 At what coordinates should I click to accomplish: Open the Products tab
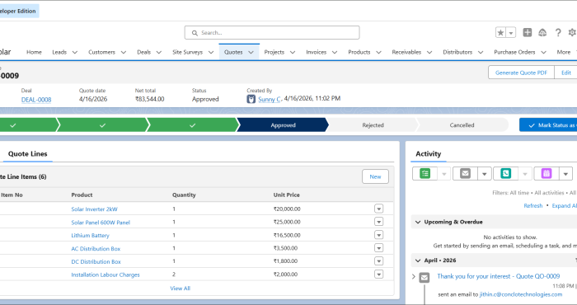tap(359, 52)
